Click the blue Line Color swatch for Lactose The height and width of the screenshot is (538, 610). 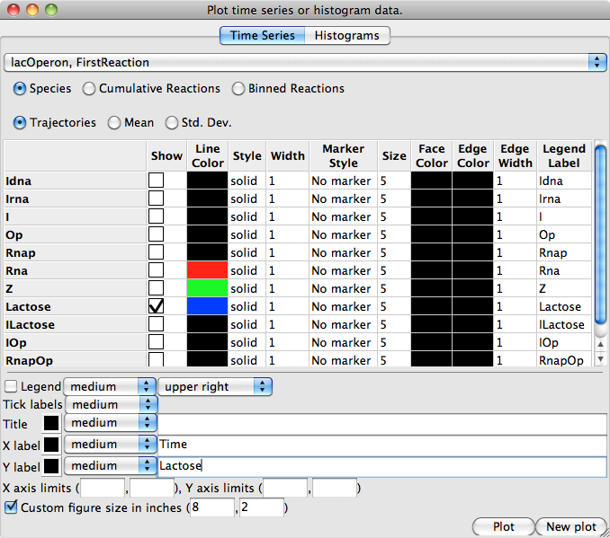click(x=207, y=306)
